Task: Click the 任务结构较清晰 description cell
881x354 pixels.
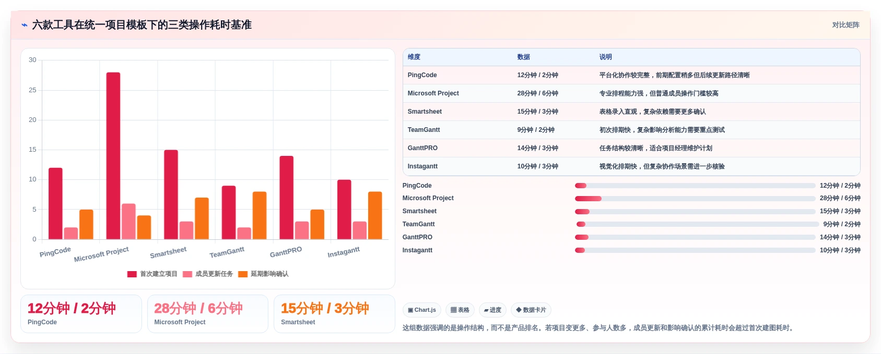Action: [x=655, y=148]
